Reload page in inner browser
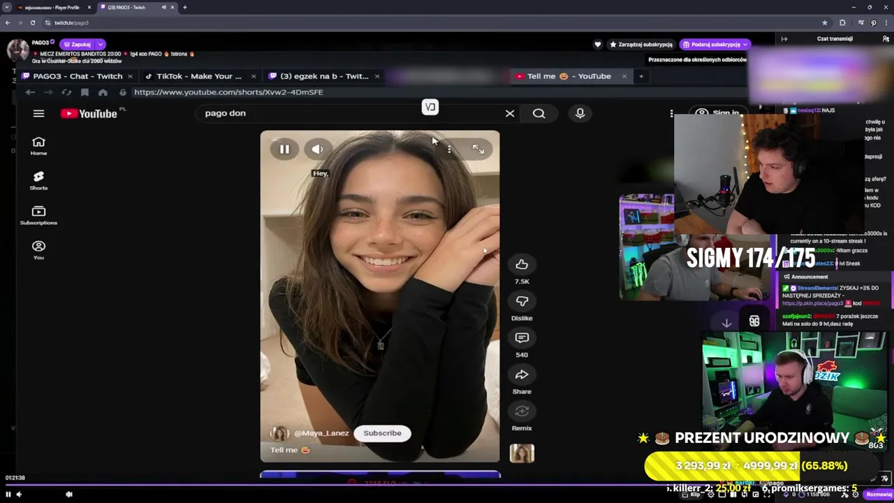894x503 pixels. 66,92
